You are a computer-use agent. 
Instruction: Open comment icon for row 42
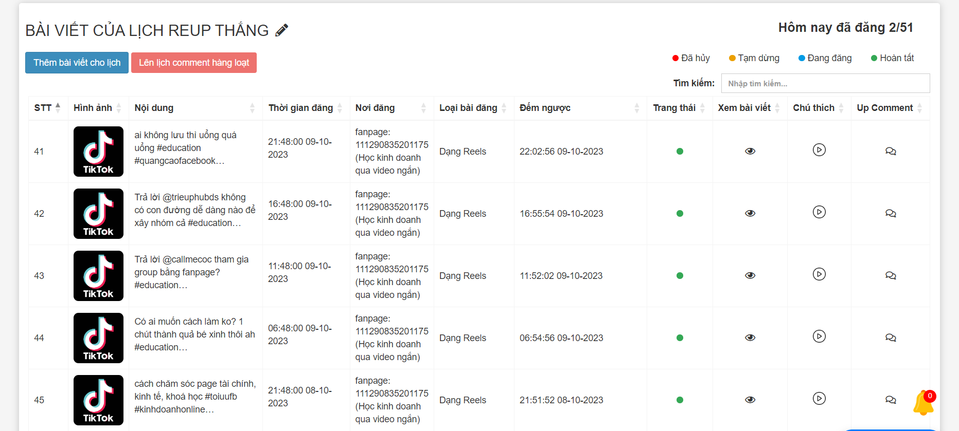tap(891, 213)
